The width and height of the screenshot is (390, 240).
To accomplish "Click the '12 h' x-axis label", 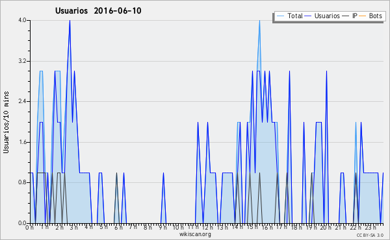I will 207,227.
